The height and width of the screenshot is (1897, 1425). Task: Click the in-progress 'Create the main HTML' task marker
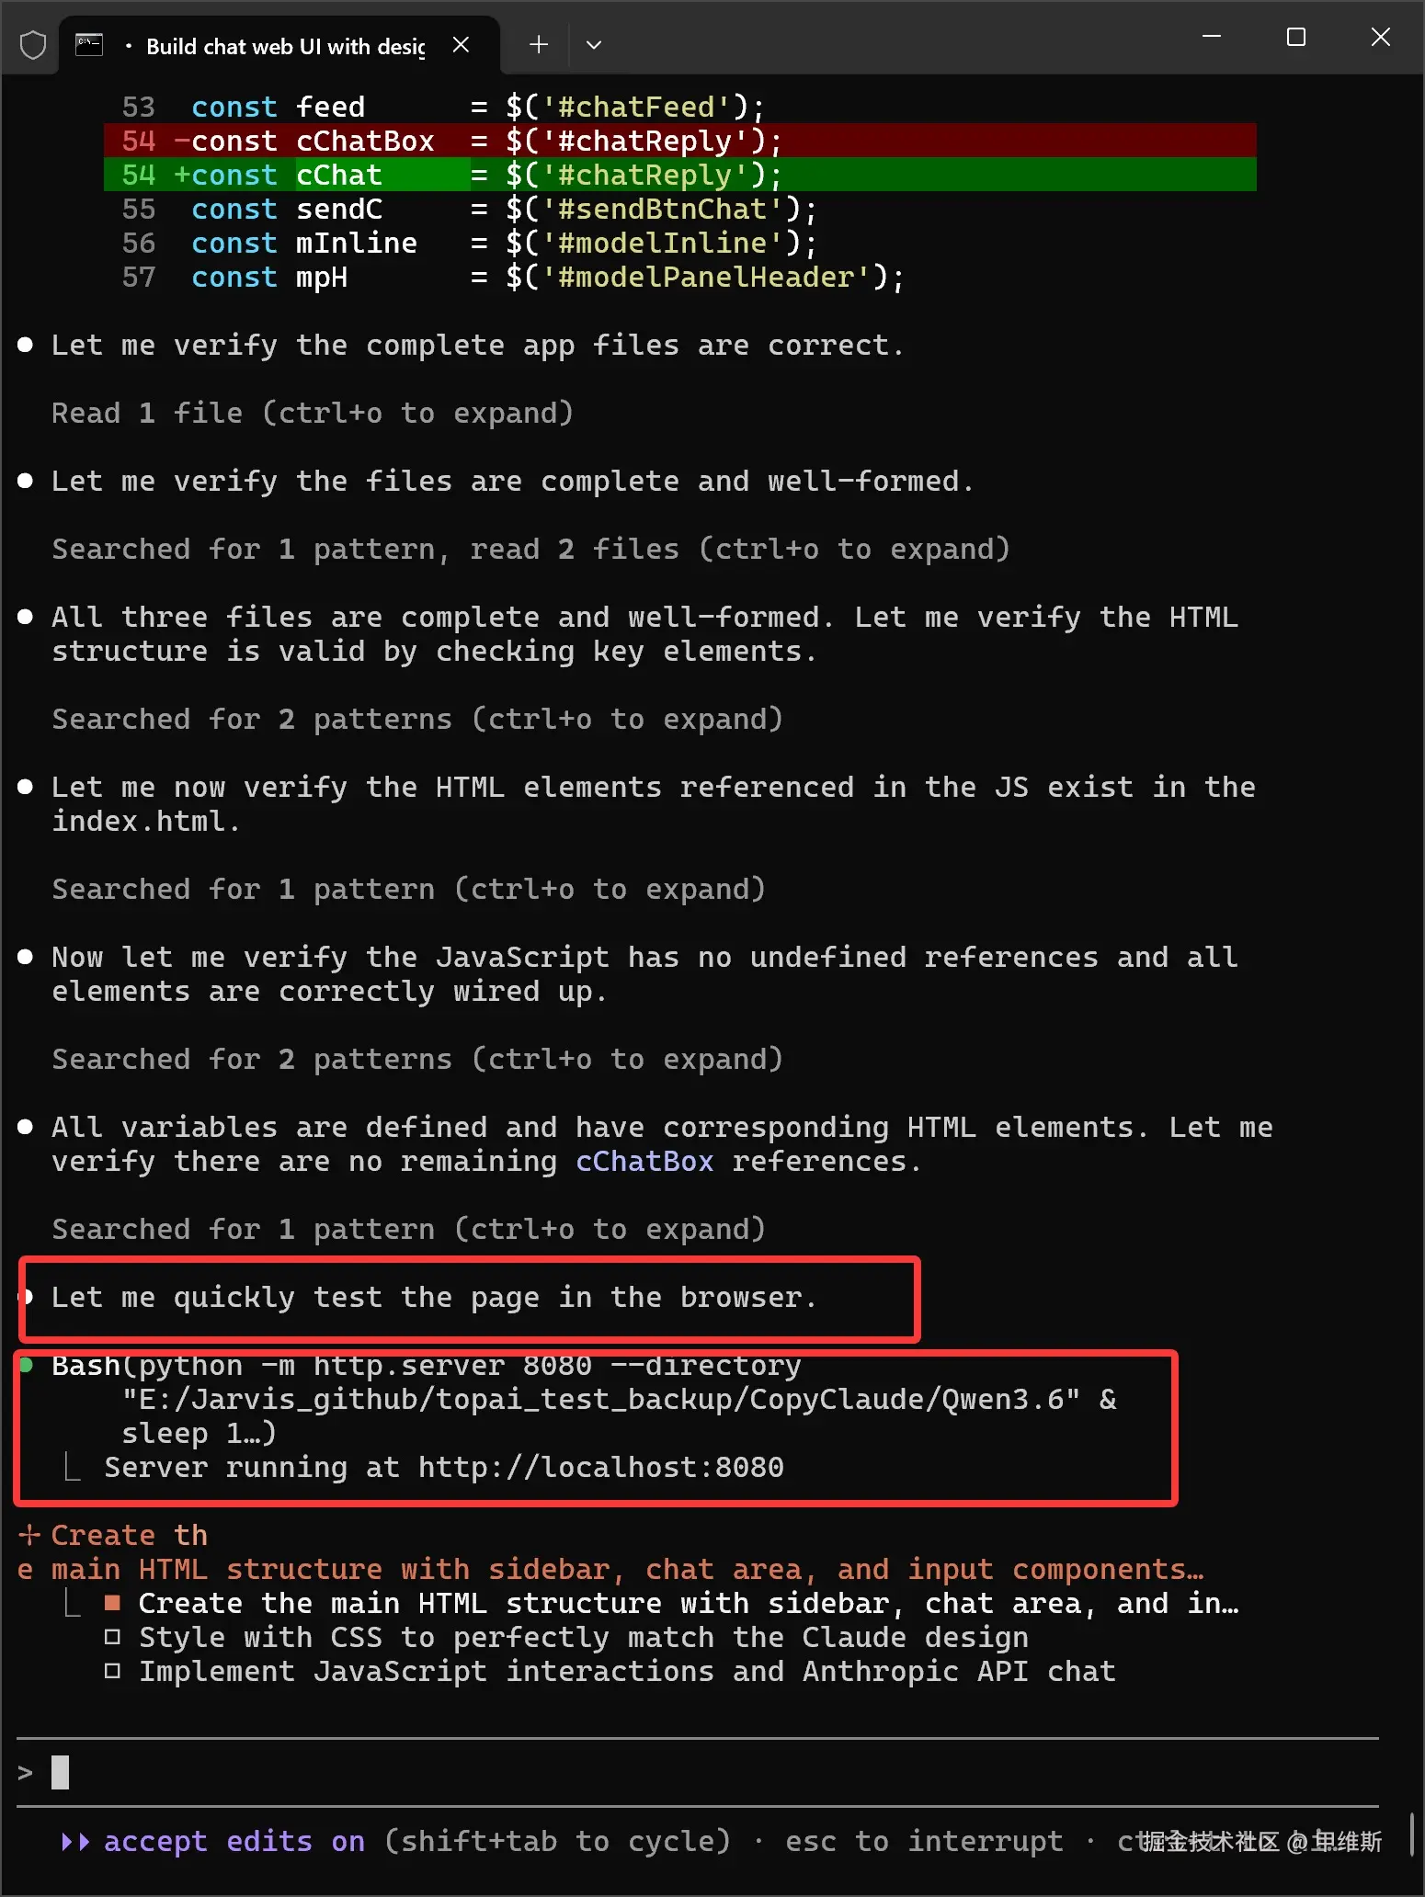click(112, 1603)
